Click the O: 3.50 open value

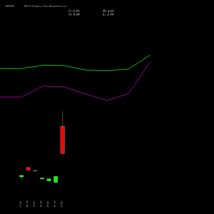pyautogui.click(x=74, y=15)
